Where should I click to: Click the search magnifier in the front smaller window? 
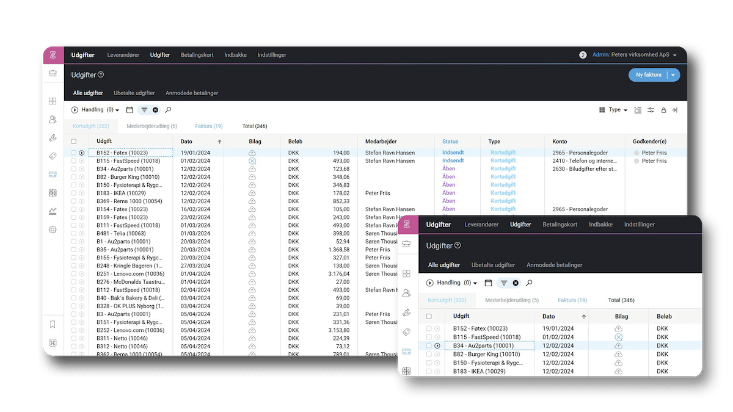click(x=529, y=283)
